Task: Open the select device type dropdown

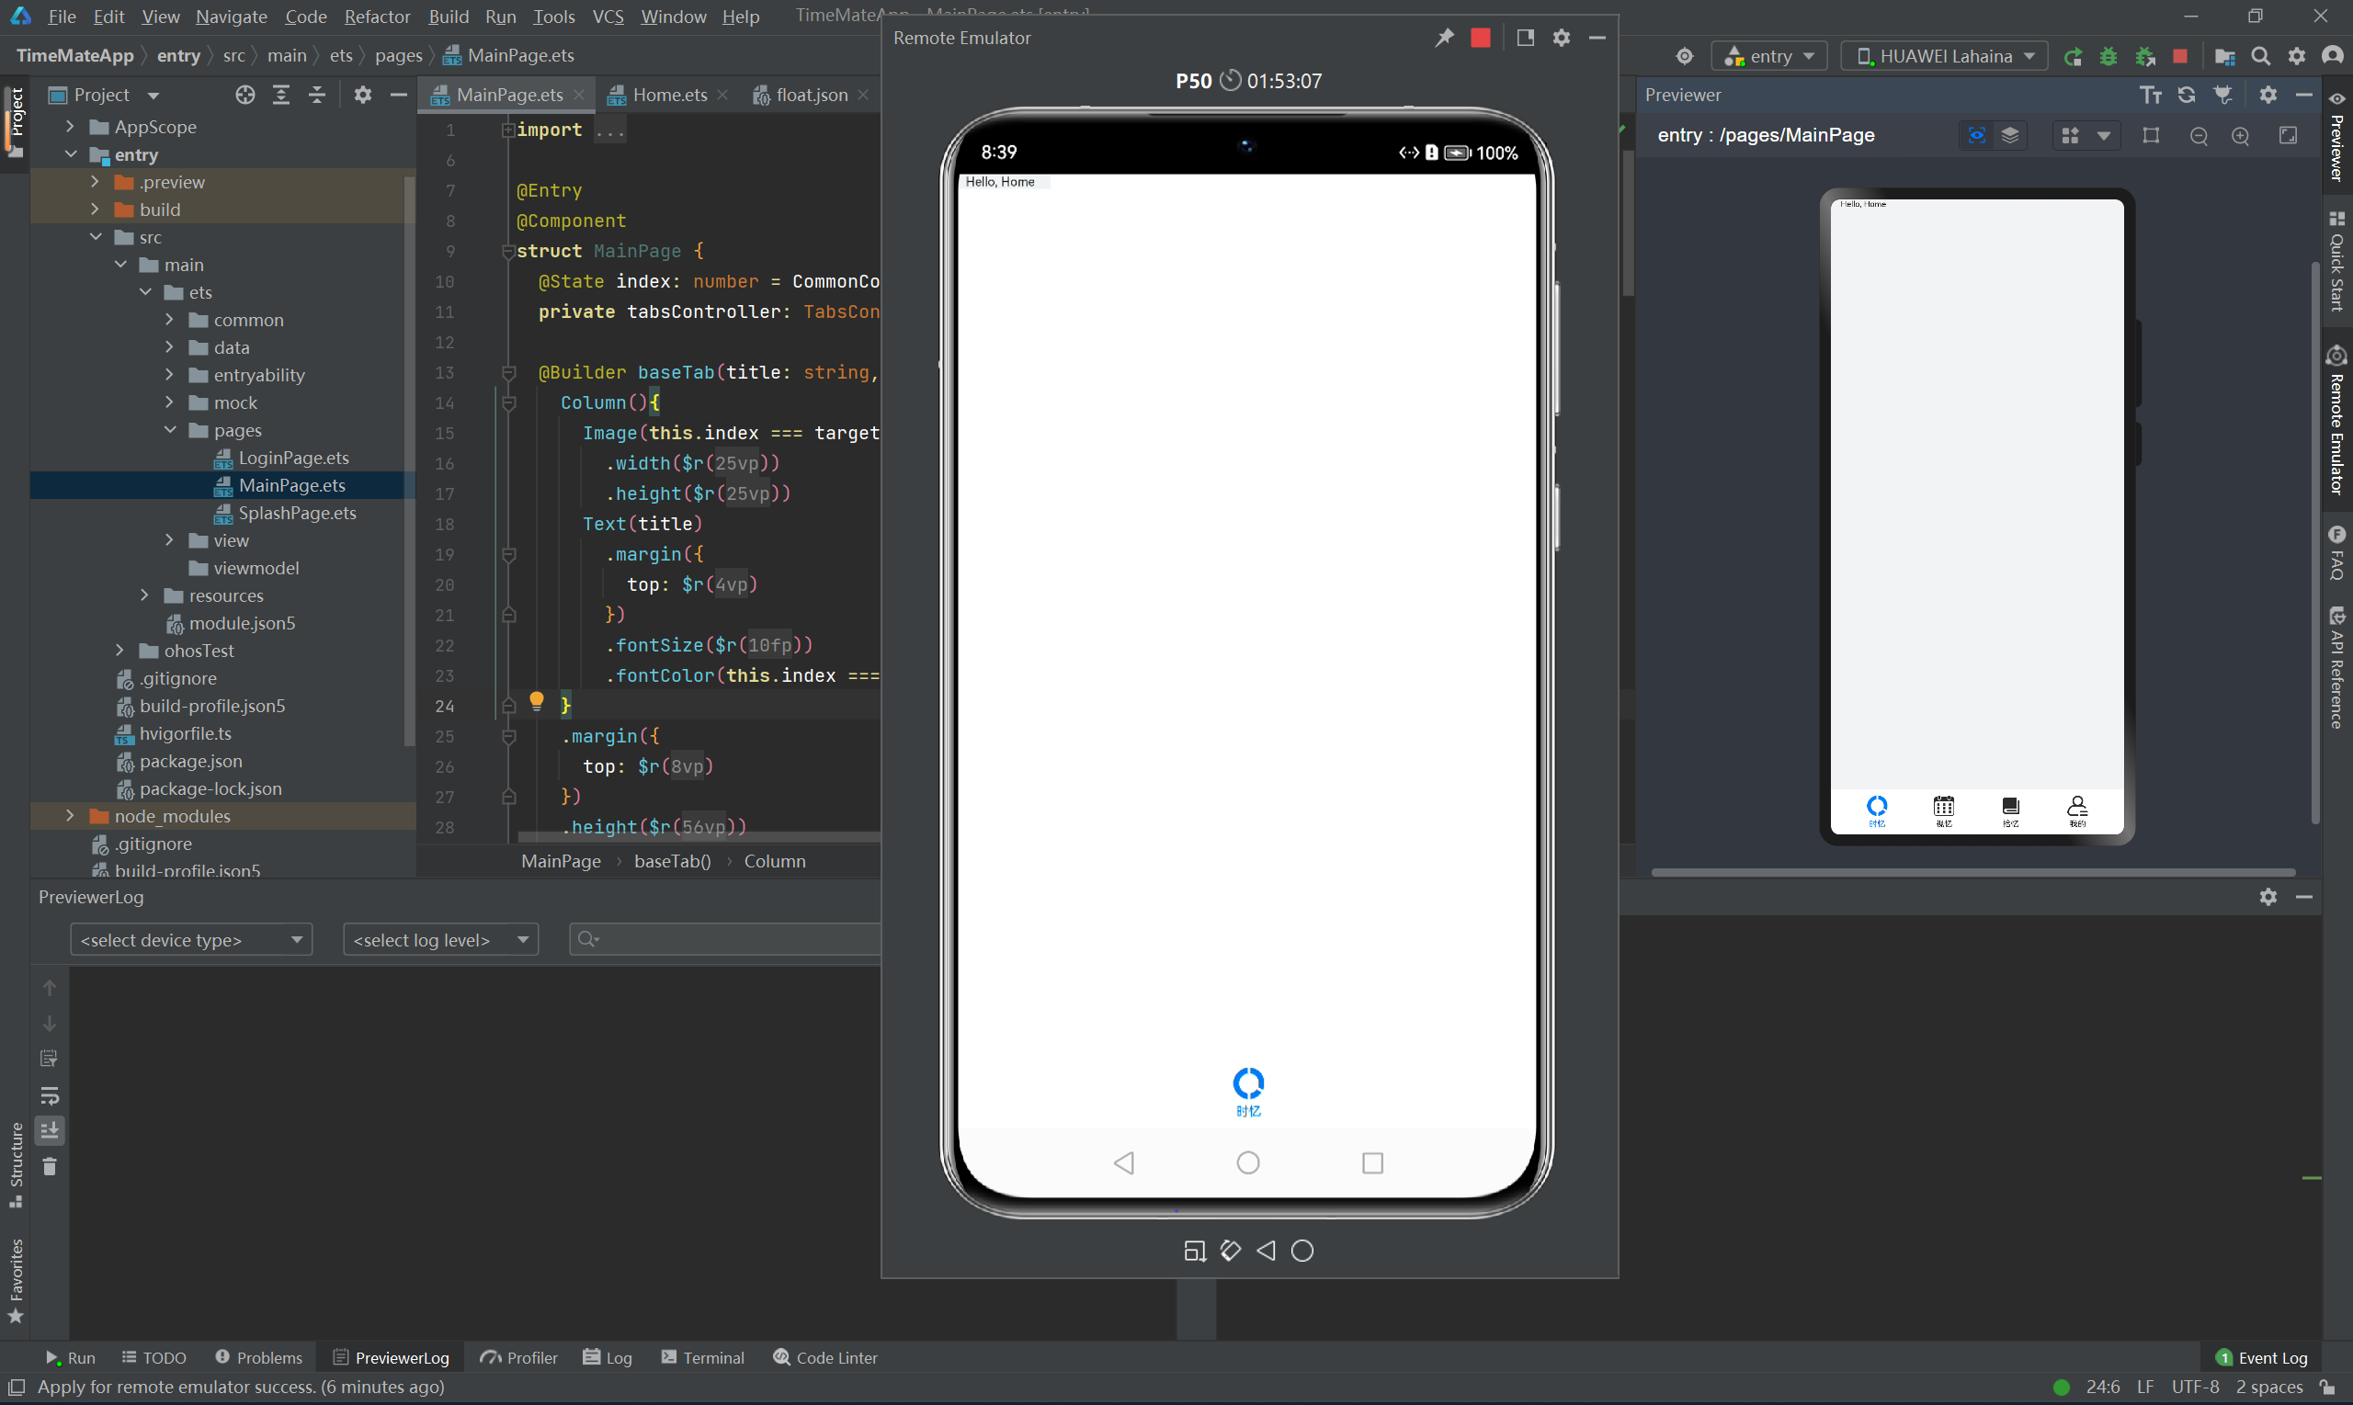Action: pos(191,939)
